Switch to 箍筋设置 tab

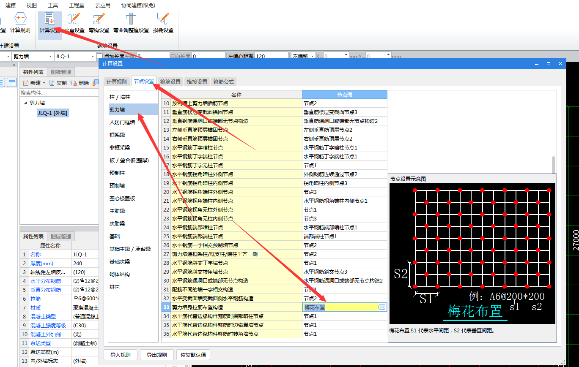coord(170,82)
